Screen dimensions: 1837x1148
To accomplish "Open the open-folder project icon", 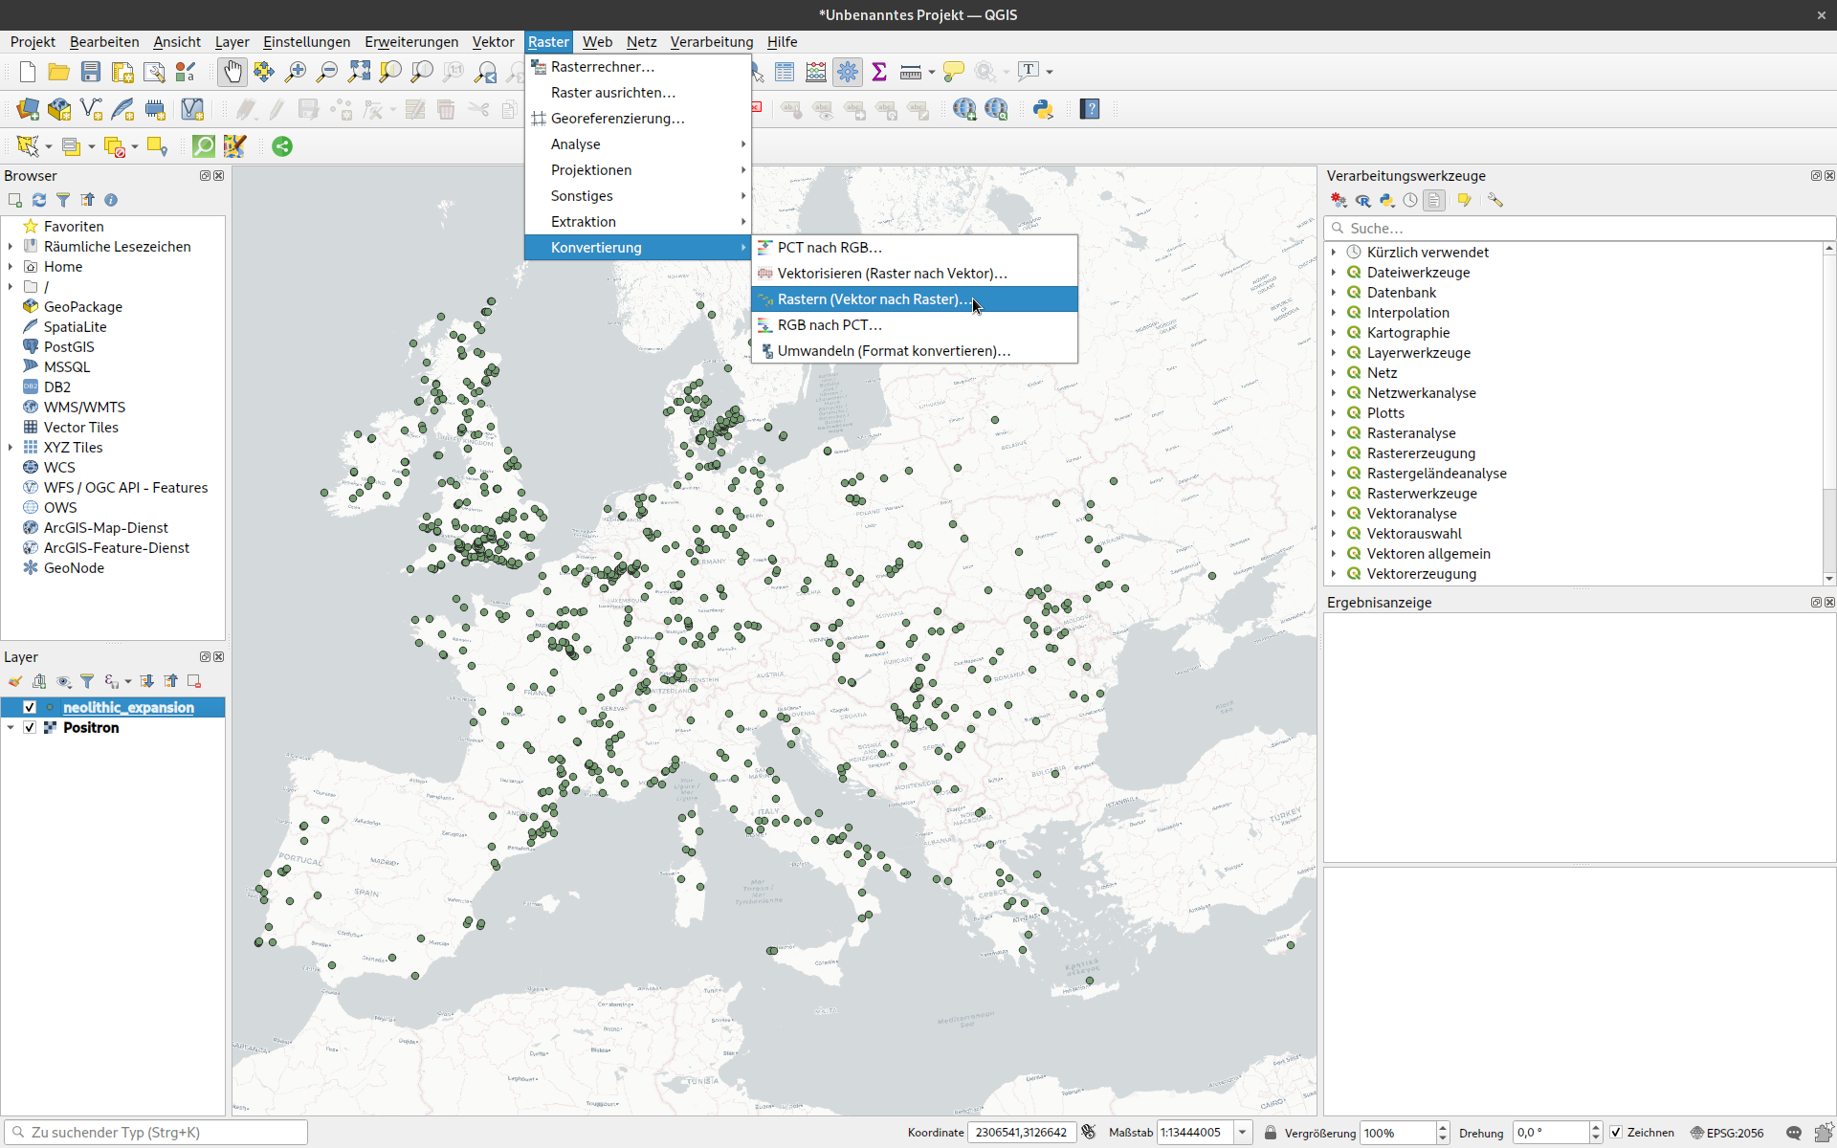I will coord(58,72).
